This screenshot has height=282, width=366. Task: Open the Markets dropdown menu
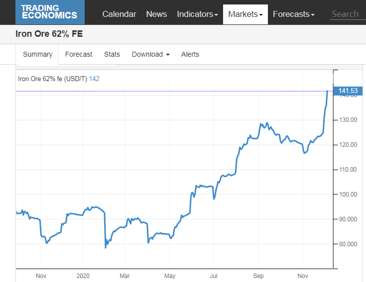pyautogui.click(x=245, y=14)
